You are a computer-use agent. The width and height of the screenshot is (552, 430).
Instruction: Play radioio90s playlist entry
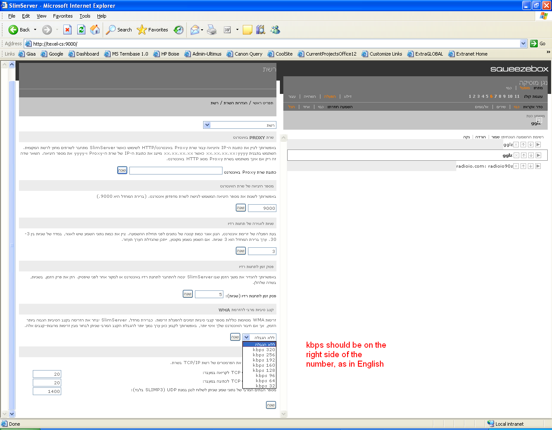coord(538,166)
